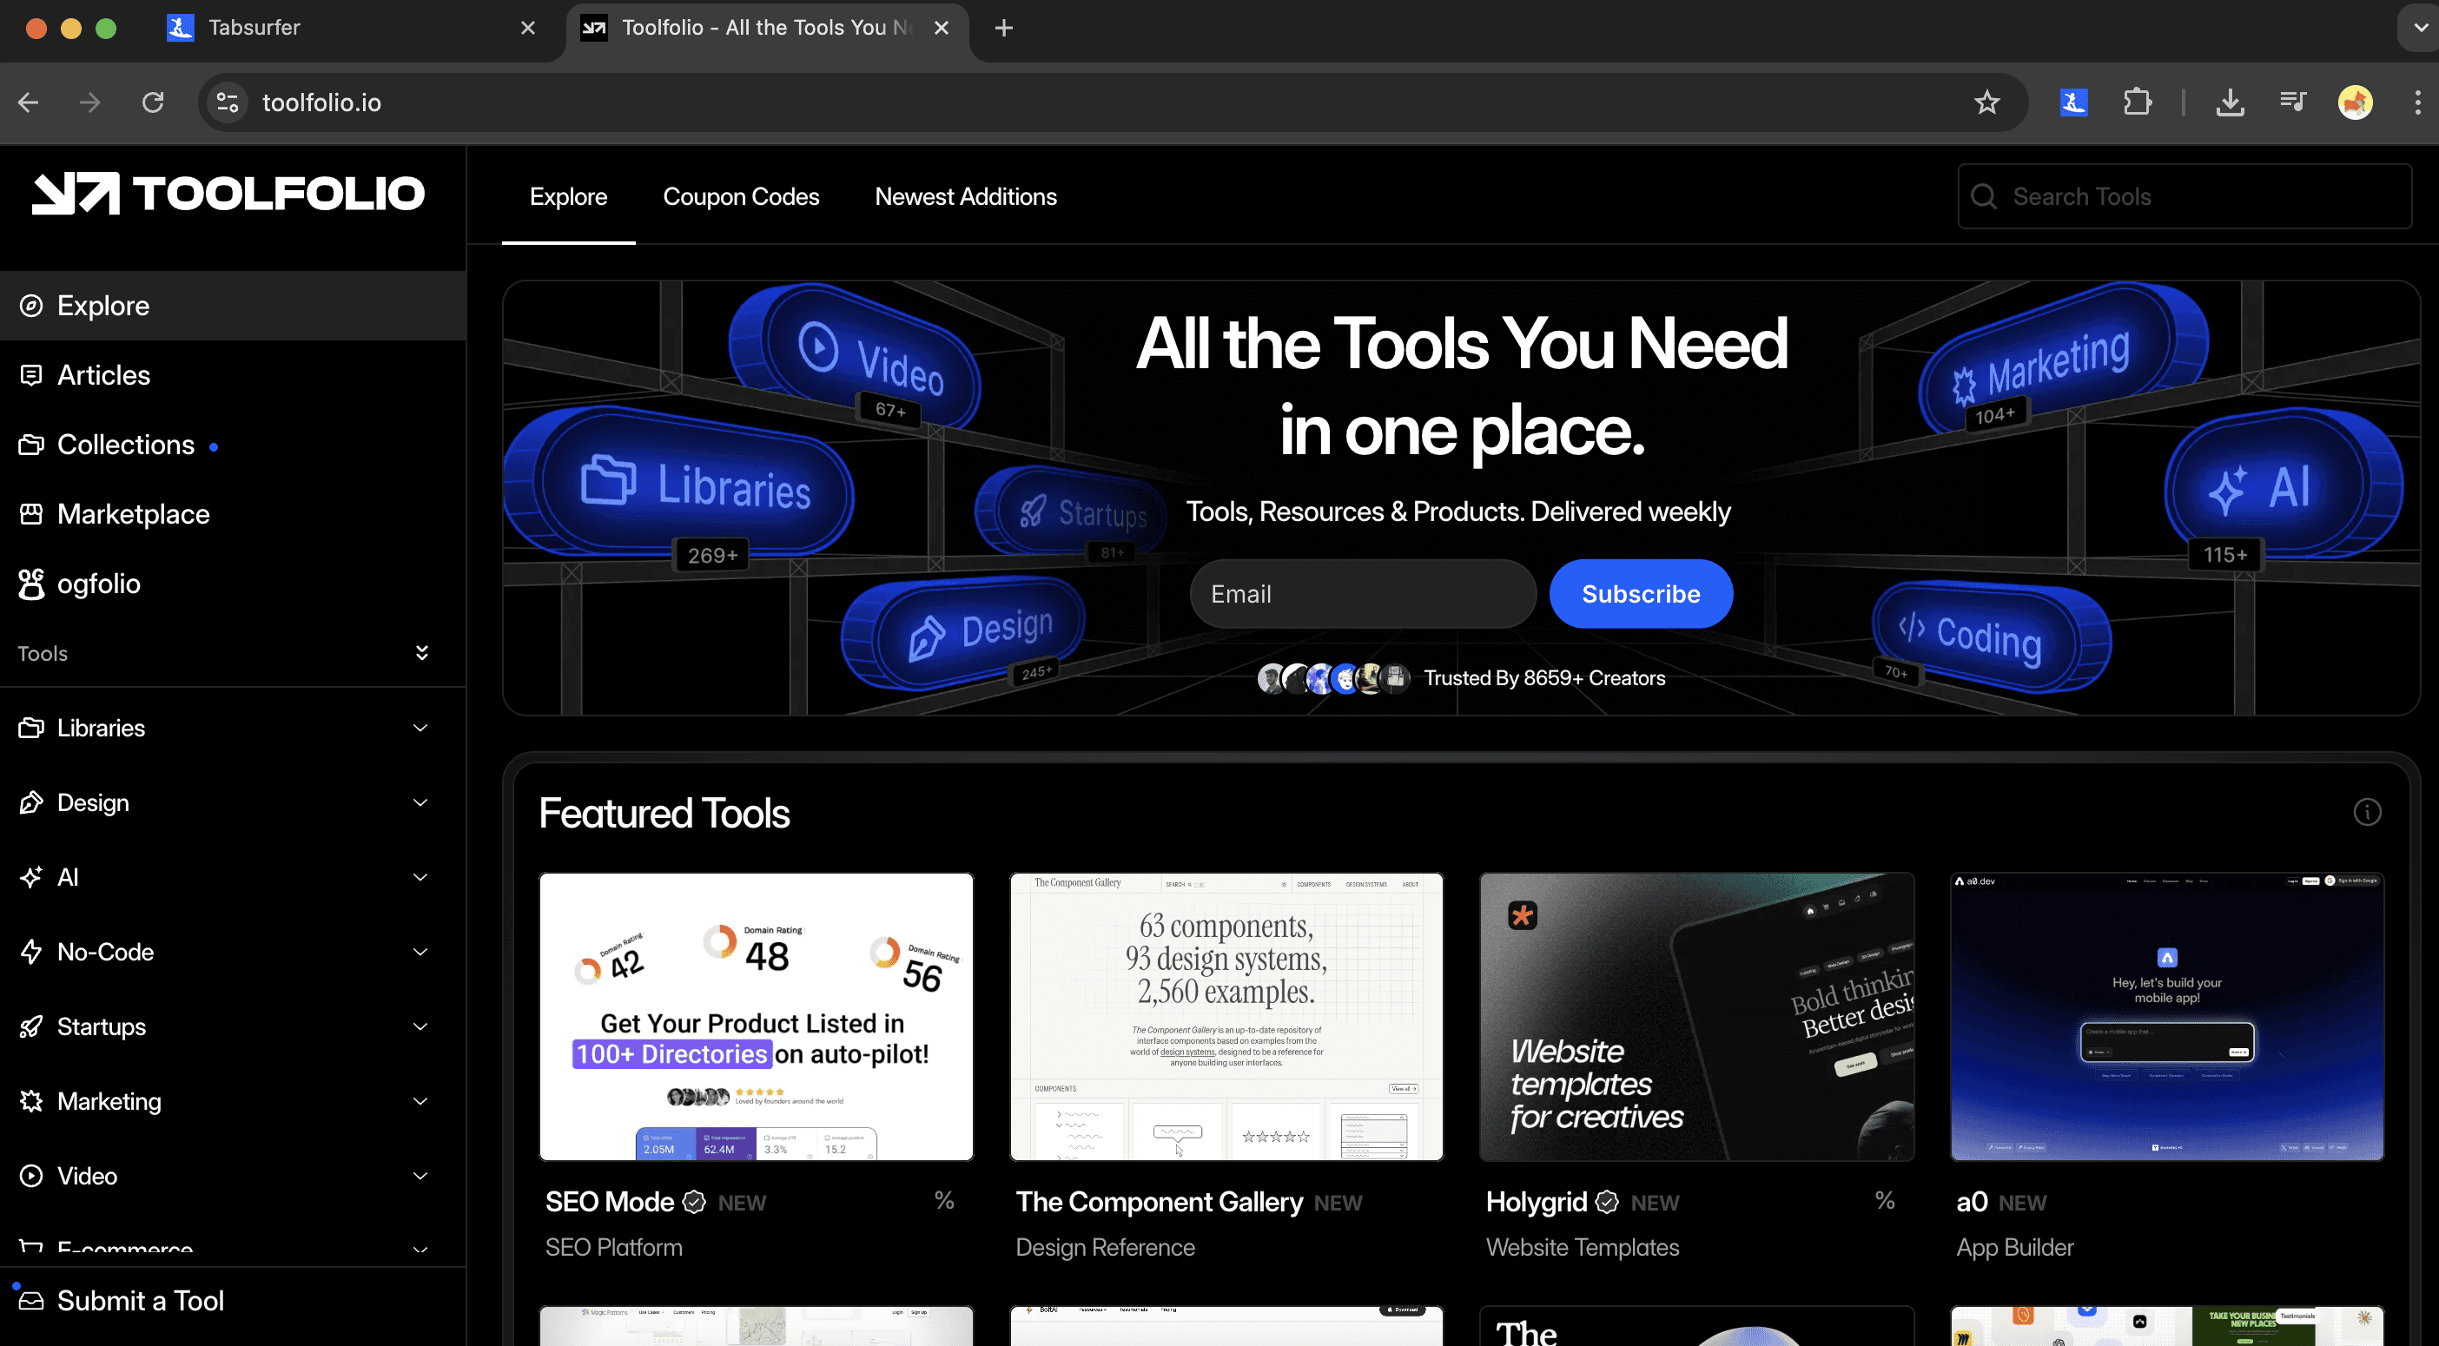Open Submit a Tool link
Image resolution: width=2439 pixels, height=1346 pixels.
(x=140, y=1301)
